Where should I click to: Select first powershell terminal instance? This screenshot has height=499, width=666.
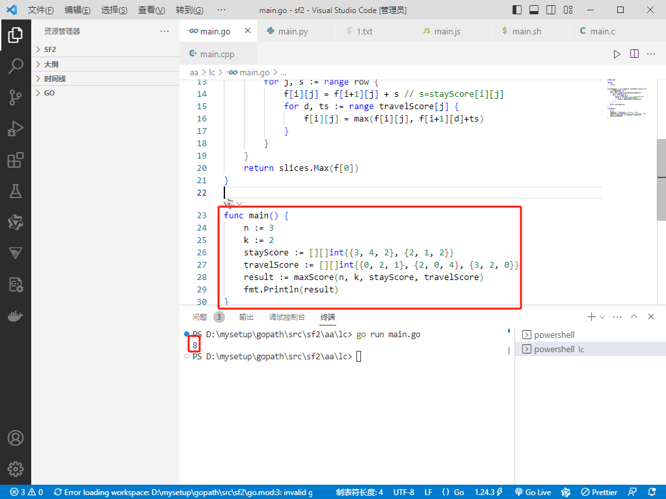coord(591,335)
